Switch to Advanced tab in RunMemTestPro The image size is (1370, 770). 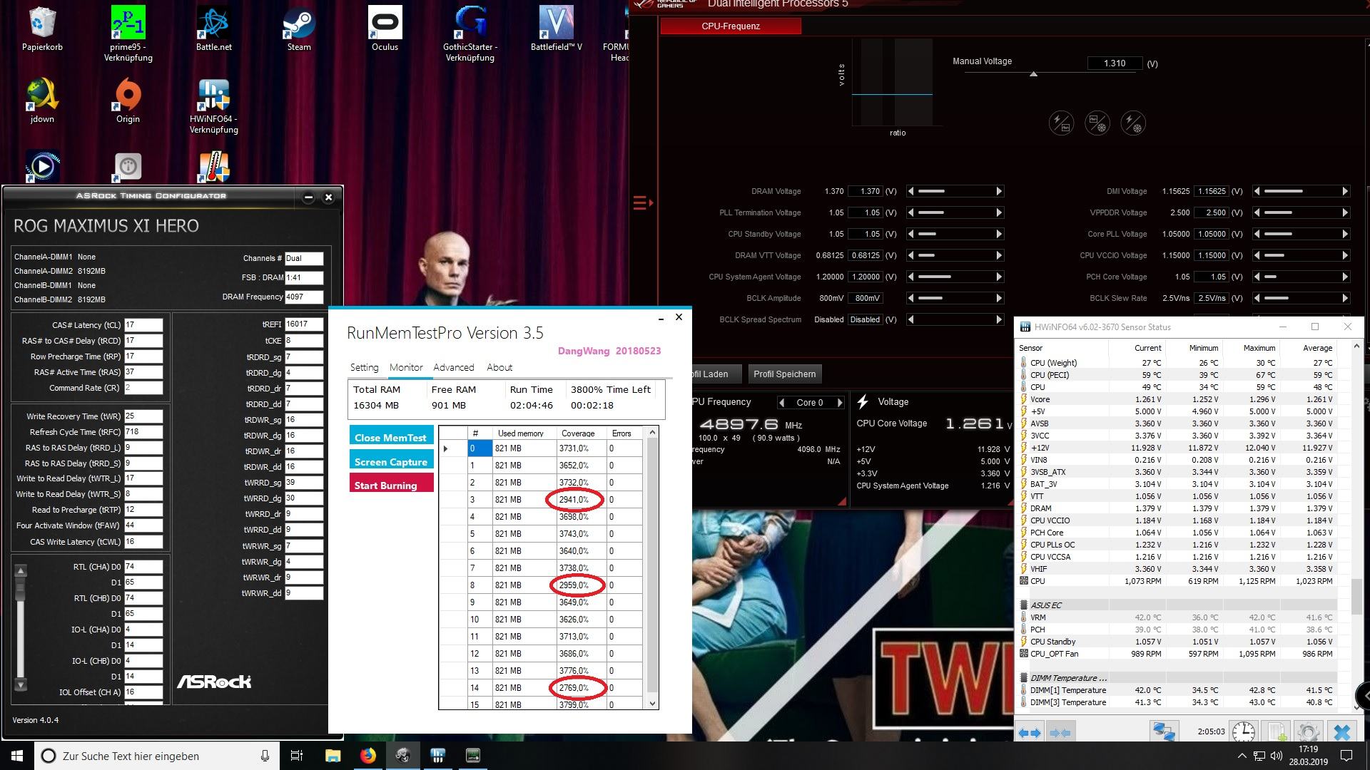454,367
